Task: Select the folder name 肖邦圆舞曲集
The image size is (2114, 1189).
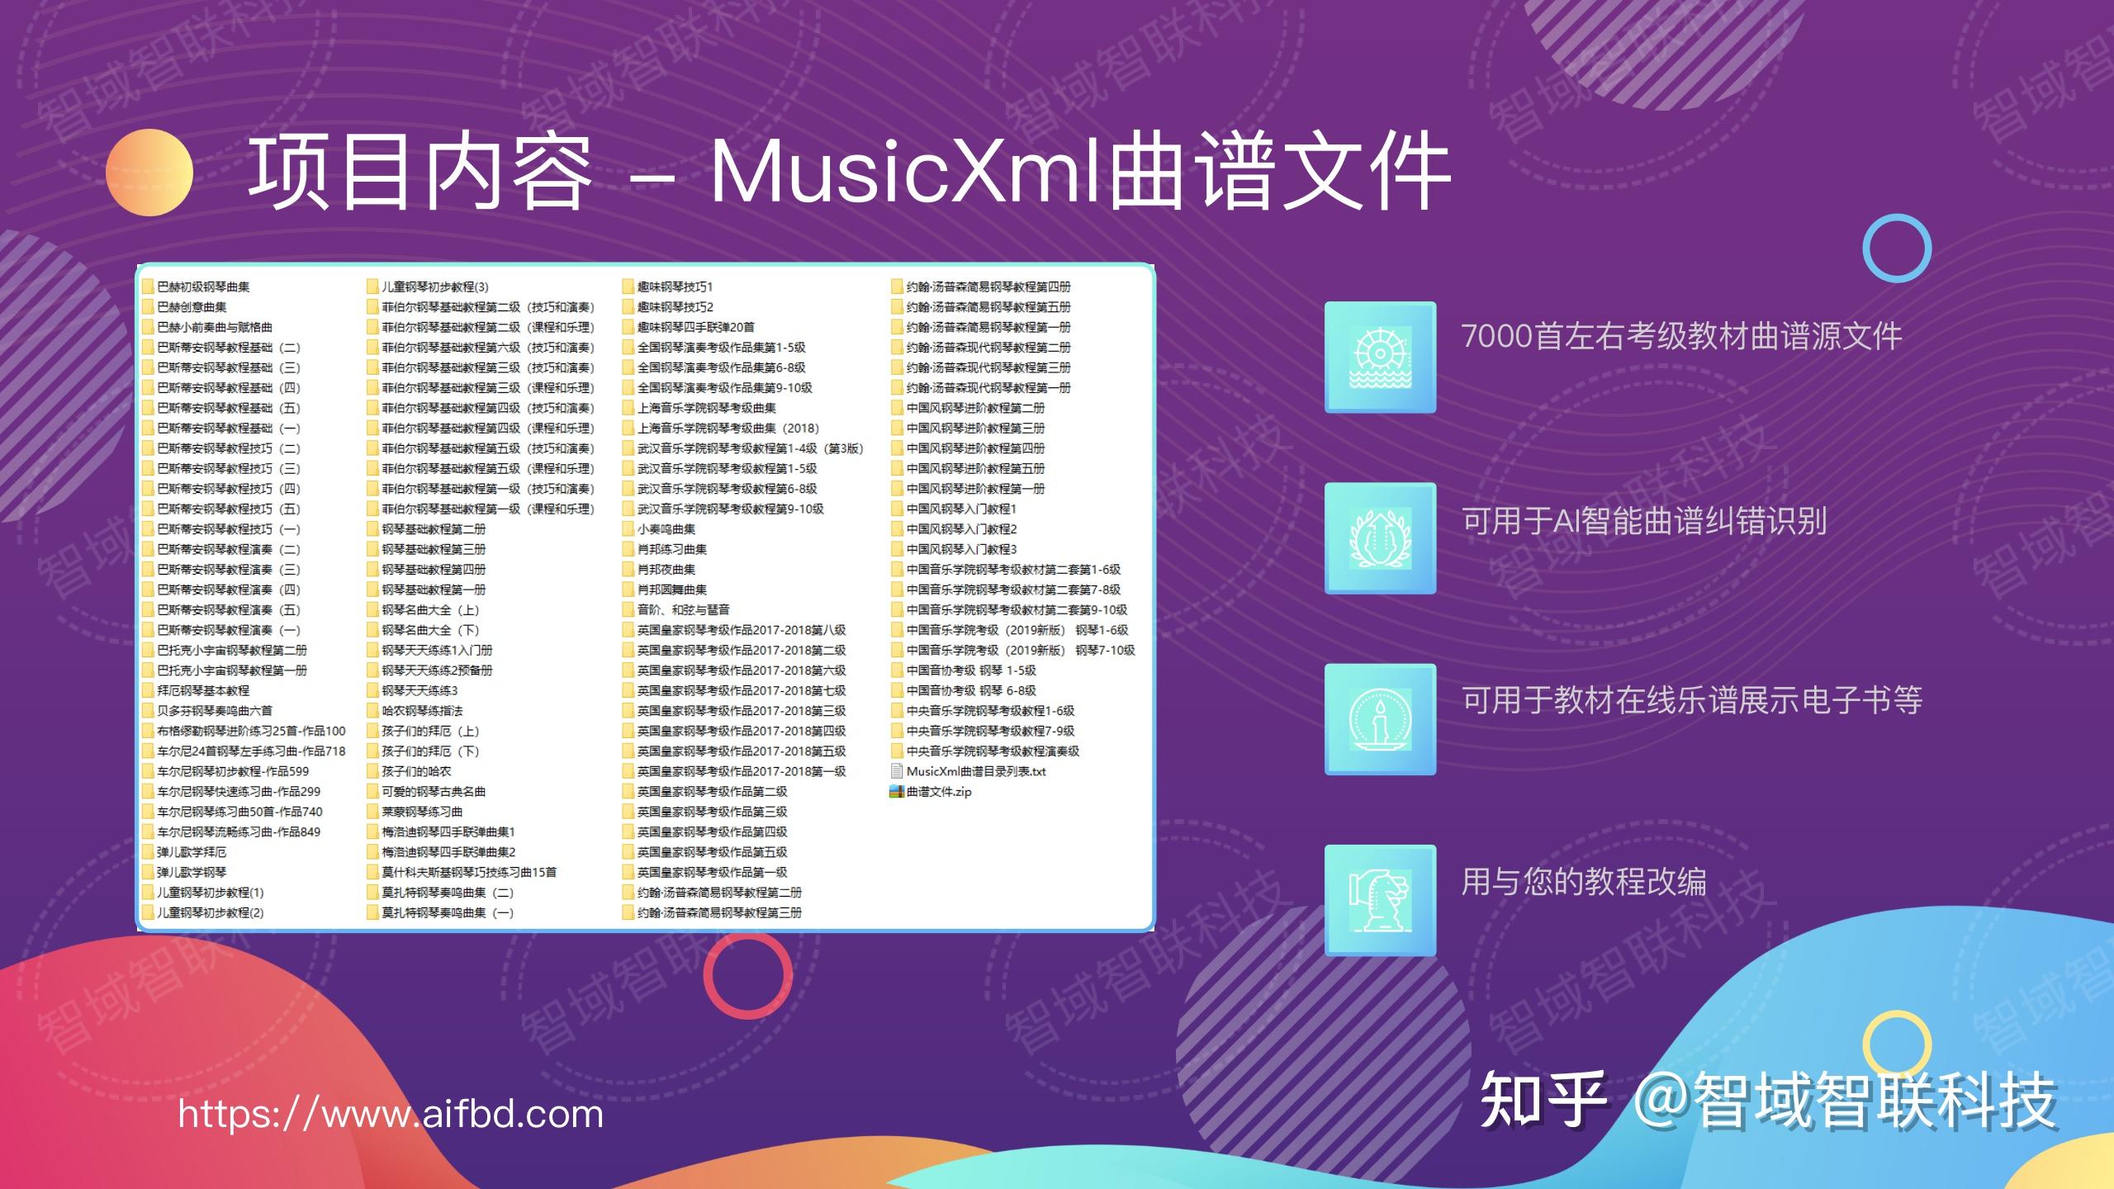Action: (x=672, y=590)
